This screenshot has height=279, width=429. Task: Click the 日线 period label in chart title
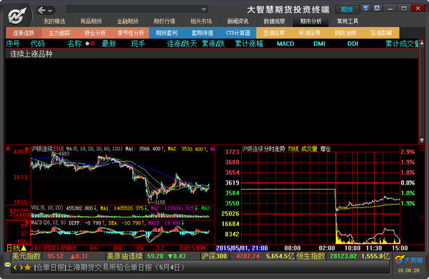point(59,149)
